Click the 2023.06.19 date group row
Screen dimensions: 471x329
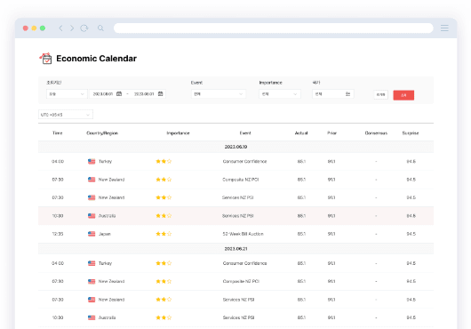[x=235, y=147]
